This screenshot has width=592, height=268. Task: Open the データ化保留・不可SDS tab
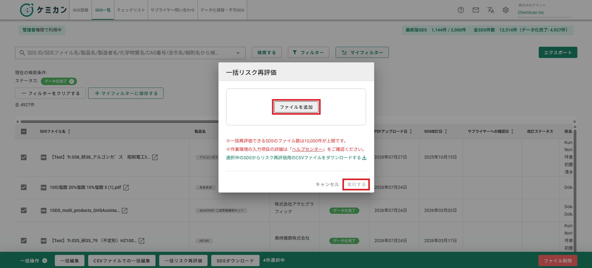click(x=222, y=10)
